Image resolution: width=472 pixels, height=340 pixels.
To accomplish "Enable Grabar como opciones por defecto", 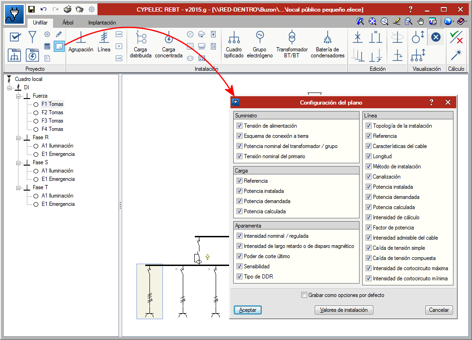I will pyautogui.click(x=304, y=295).
